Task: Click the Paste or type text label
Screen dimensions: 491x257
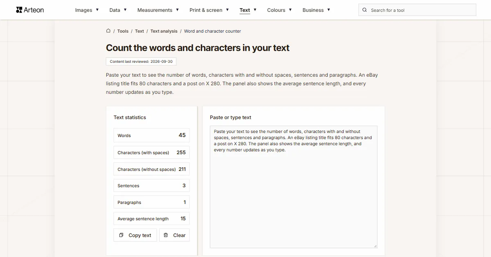Action: [230, 117]
